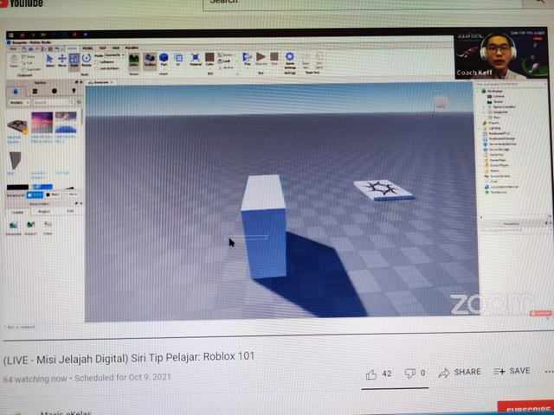Image resolution: width=554 pixels, height=415 pixels.
Task: Insert a new Part
Action: [x=164, y=60]
